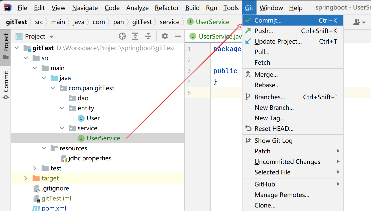Image resolution: width=371 pixels, height=211 pixels.
Task: Expand the target folder
Action: click(x=26, y=178)
